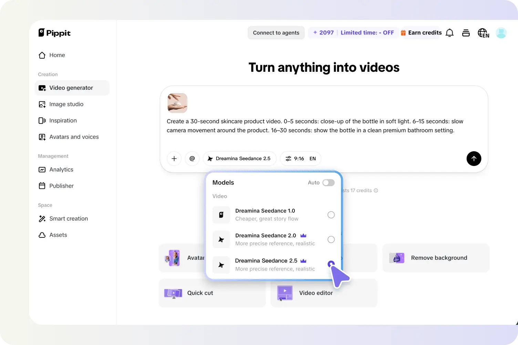This screenshot has height=345, width=518.
Task: Open the Video generator page
Action: tap(72, 88)
